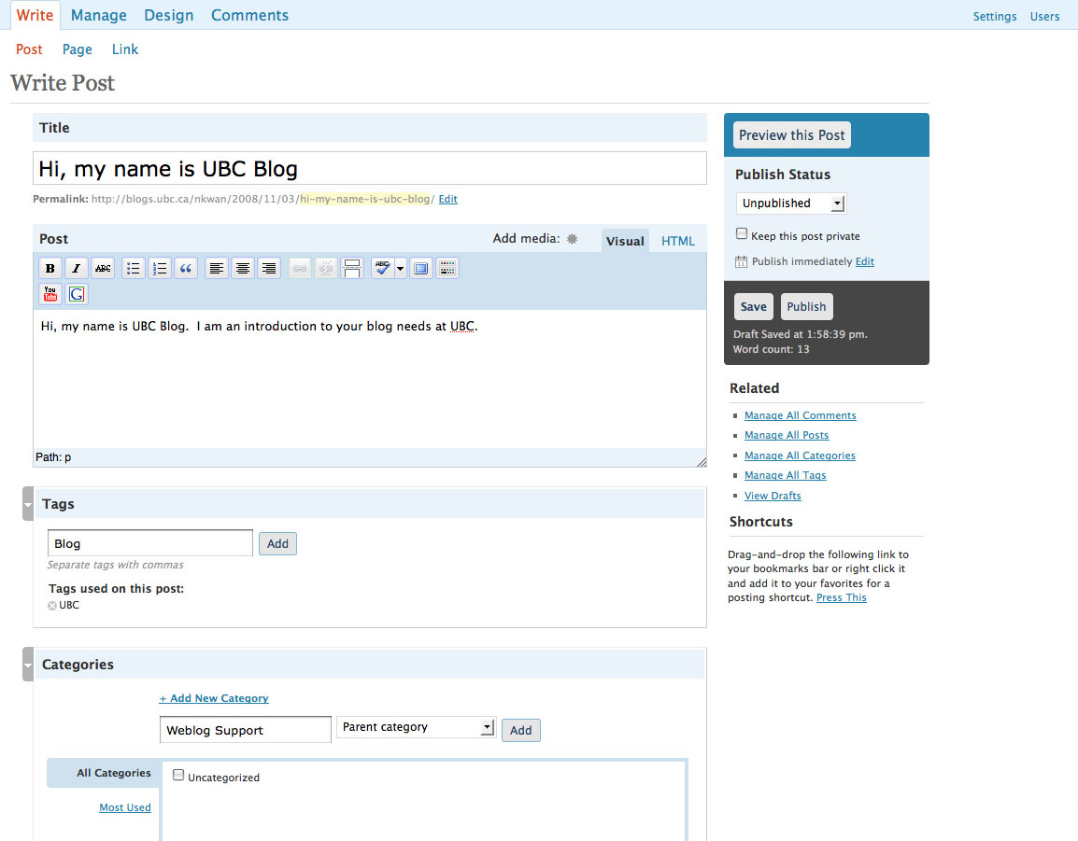Open Manage All Categories link
This screenshot has height=841, width=1078.
pyautogui.click(x=801, y=456)
